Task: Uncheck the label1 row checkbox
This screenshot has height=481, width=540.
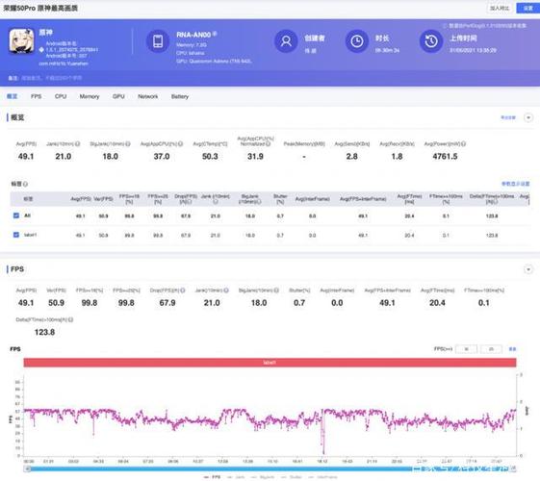Action: point(15,235)
